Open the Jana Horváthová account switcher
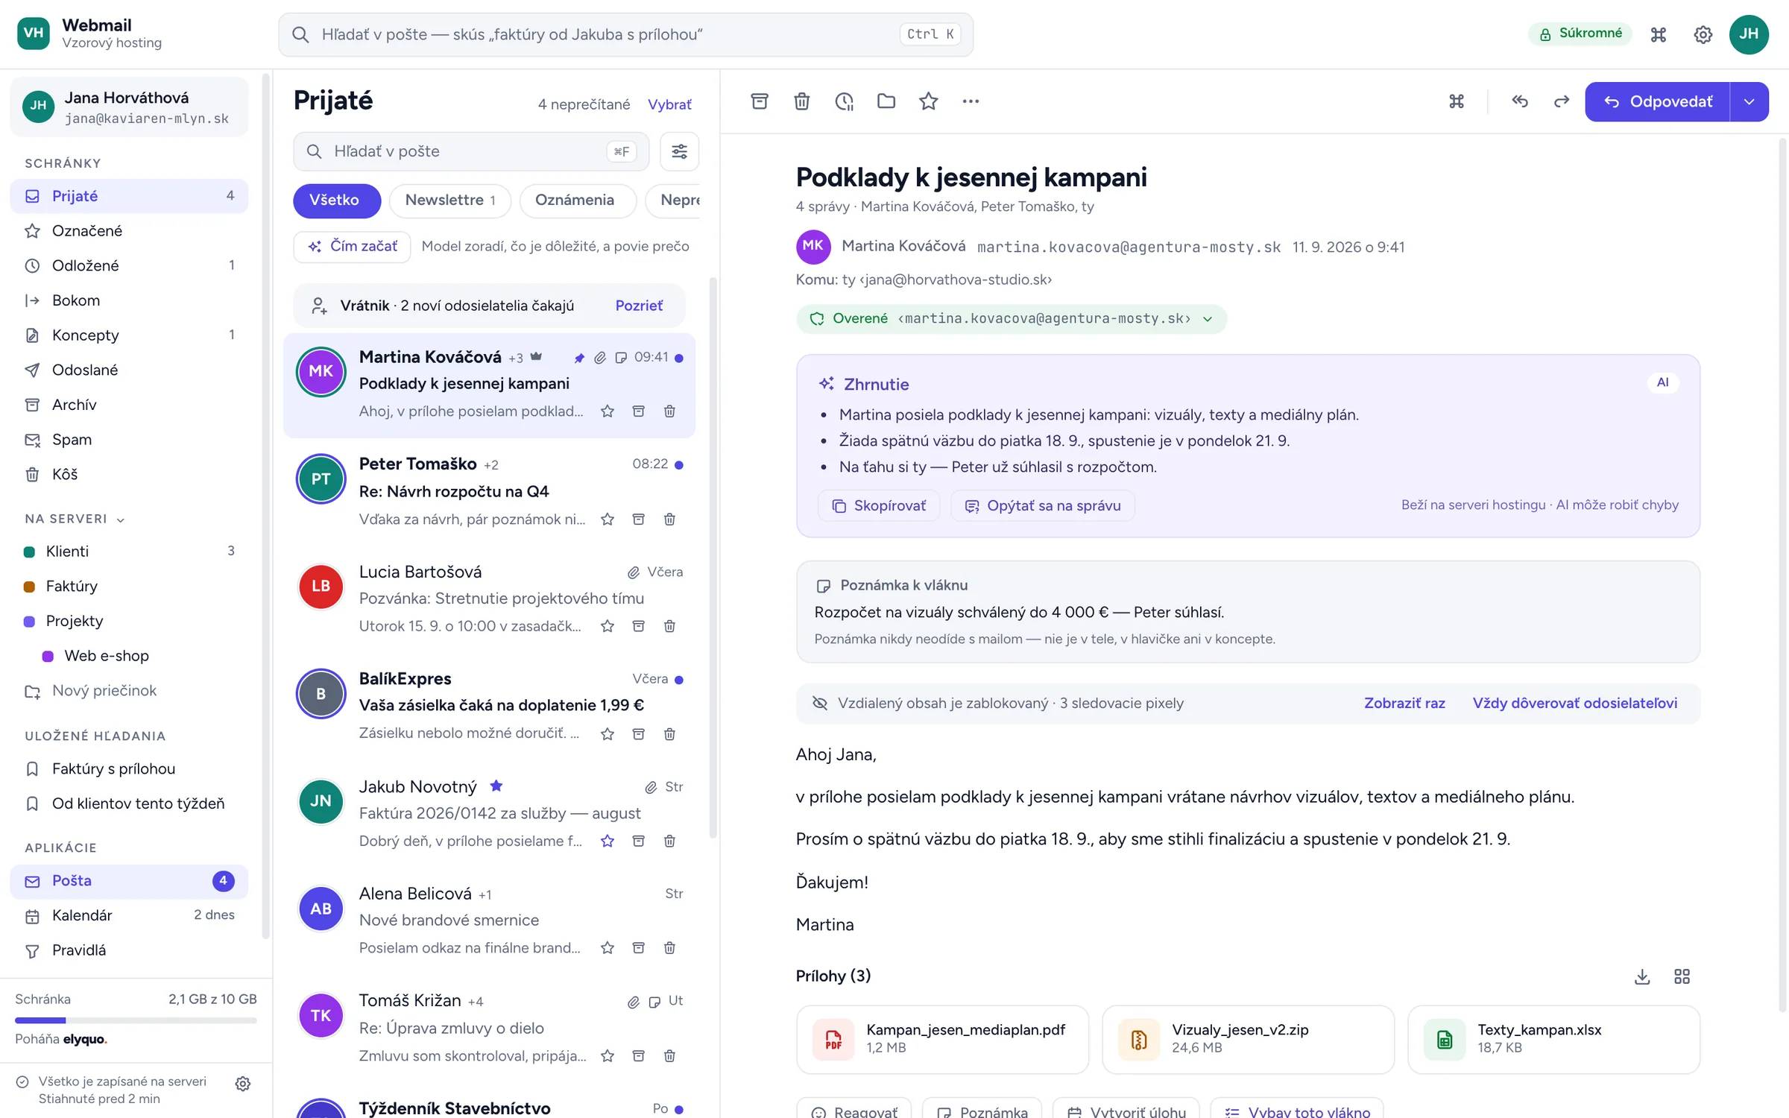Screen dimensions: 1789x1118 (129, 107)
